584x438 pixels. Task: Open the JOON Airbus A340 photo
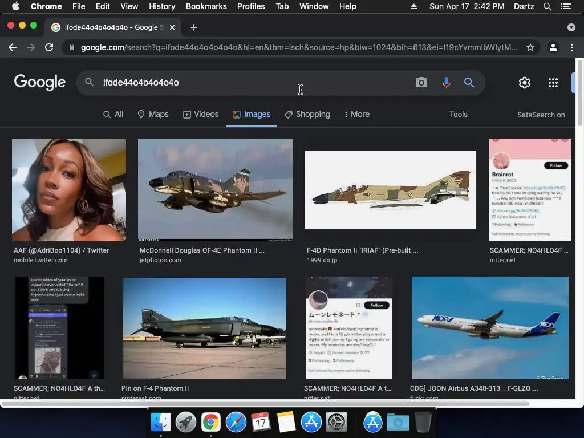[x=490, y=328]
